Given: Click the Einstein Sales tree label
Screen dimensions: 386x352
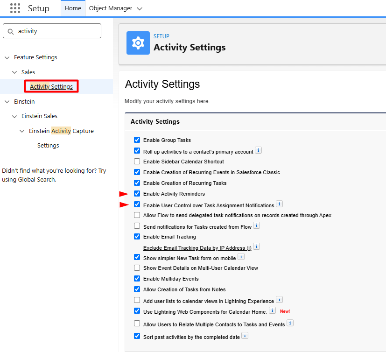Looking at the screenshot, I should point(39,116).
